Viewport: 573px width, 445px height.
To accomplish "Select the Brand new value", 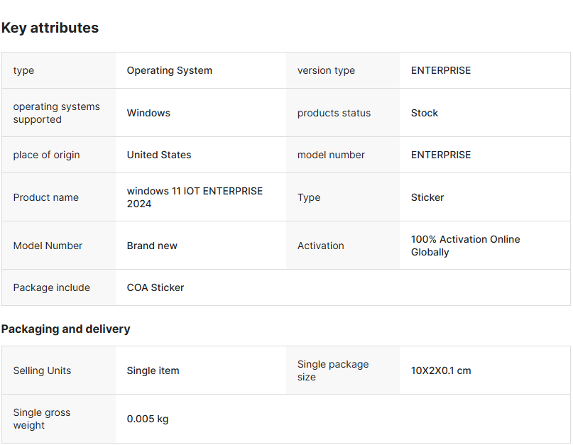I will click(152, 246).
